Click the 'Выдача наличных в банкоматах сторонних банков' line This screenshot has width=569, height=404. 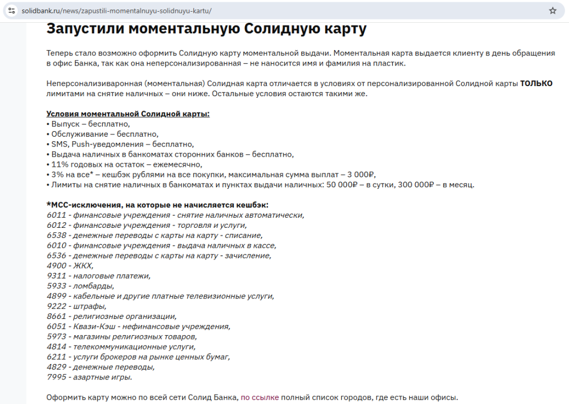[170, 154]
